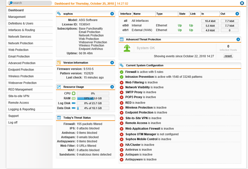Click the Version Information arrow icon
This screenshot has width=248, height=169.
[x=112, y=63]
